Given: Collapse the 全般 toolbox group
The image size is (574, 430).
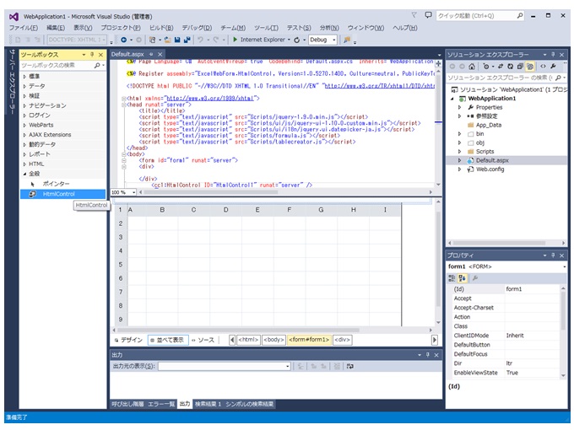Looking at the screenshot, I should 24,174.
